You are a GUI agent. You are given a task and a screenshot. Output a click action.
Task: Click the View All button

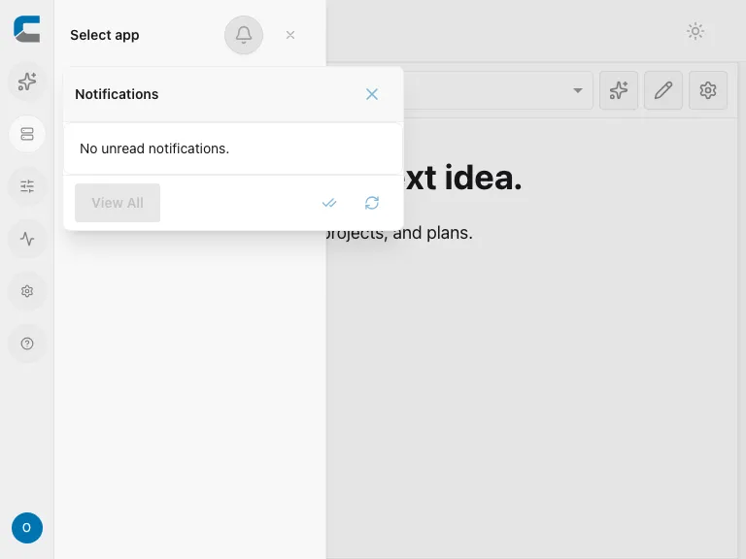click(118, 203)
